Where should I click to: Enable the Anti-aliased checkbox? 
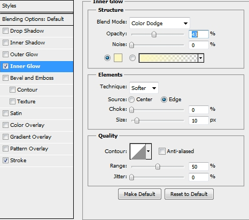click(162, 151)
